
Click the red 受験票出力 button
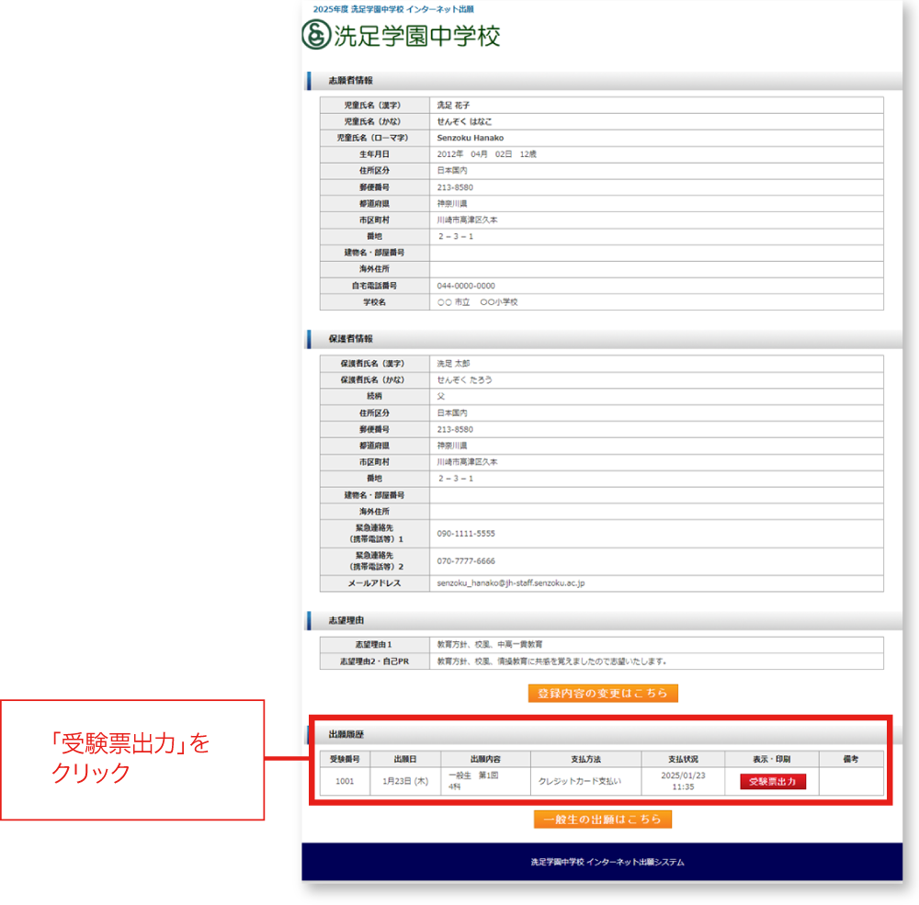[773, 781]
